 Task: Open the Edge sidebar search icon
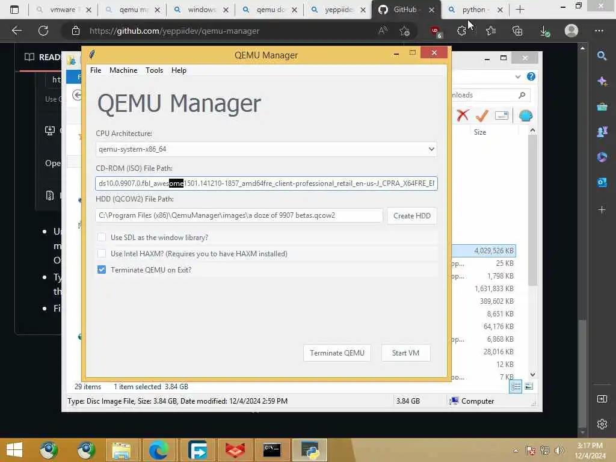pos(602,56)
